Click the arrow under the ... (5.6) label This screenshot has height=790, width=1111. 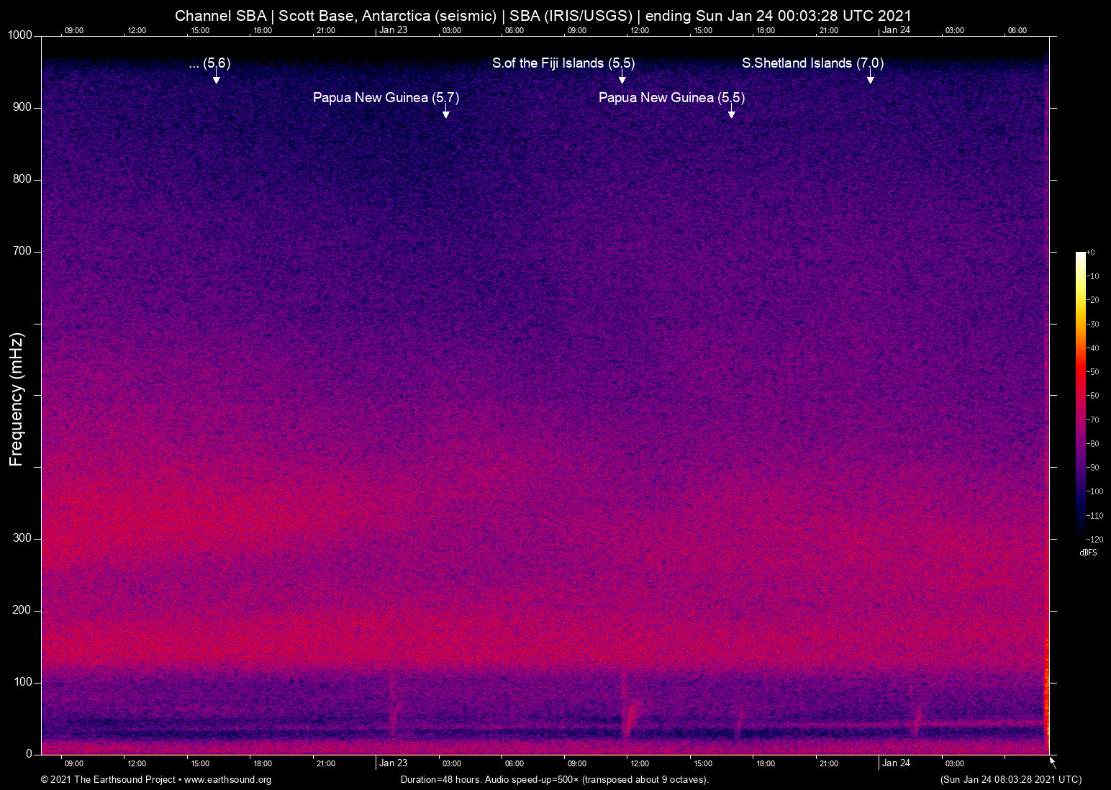[216, 76]
